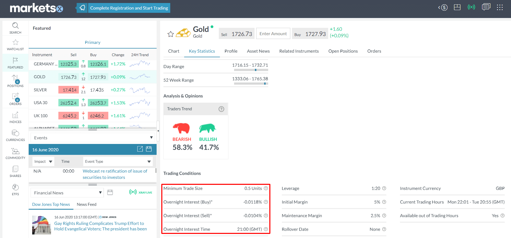Click the 52 Week Range indicator bar

tap(251, 83)
